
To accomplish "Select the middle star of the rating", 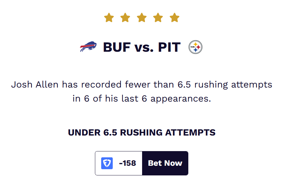I will click(141, 18).
